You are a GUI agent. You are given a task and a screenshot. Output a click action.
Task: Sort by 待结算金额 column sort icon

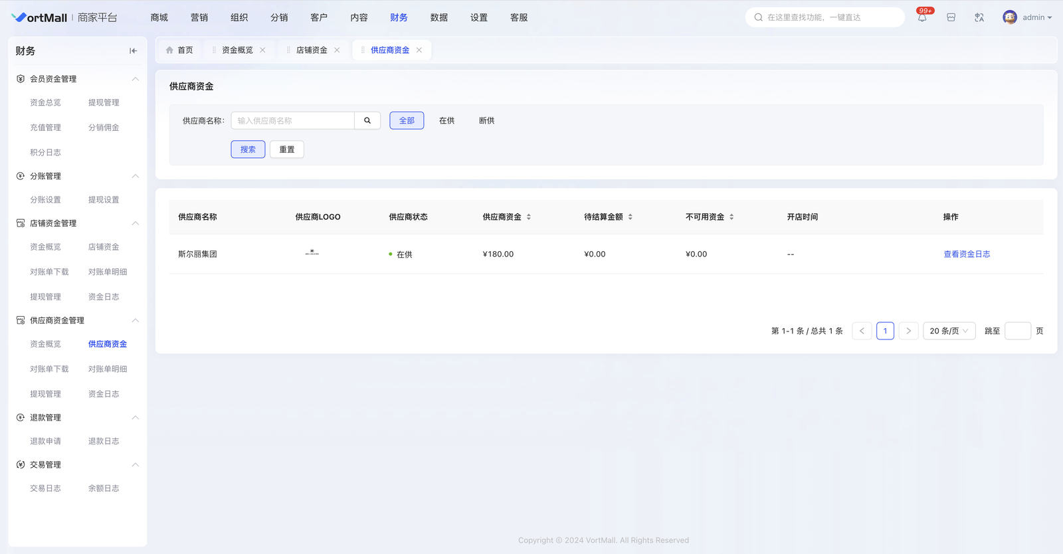[x=630, y=217]
